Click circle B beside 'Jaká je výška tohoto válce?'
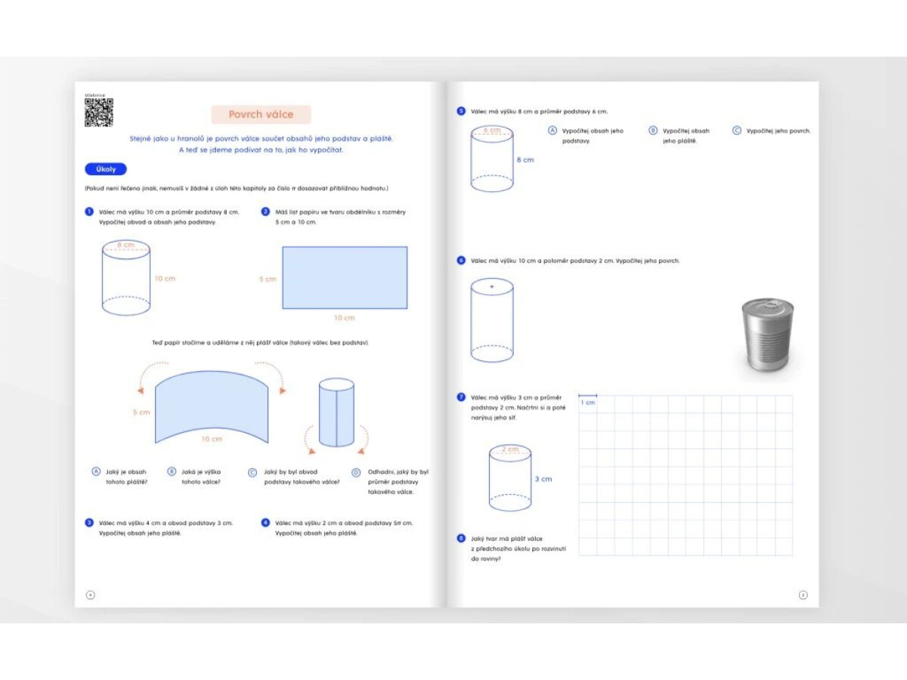The image size is (907, 680). pyautogui.click(x=172, y=471)
